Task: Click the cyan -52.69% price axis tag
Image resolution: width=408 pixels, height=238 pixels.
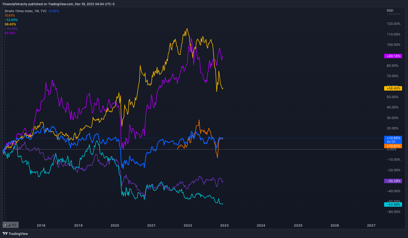Action: pyautogui.click(x=393, y=205)
